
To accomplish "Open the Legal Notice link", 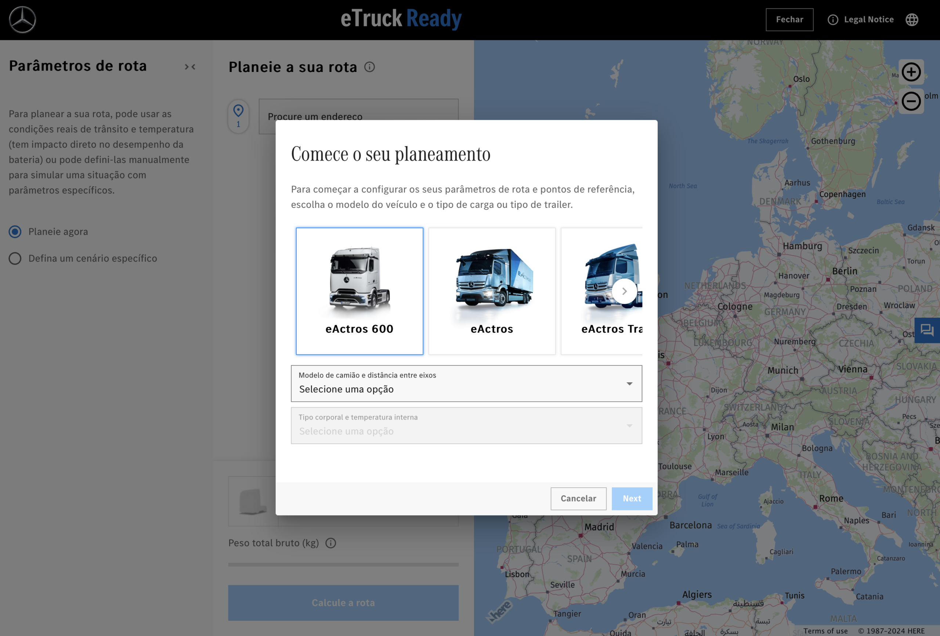I will click(x=860, y=19).
